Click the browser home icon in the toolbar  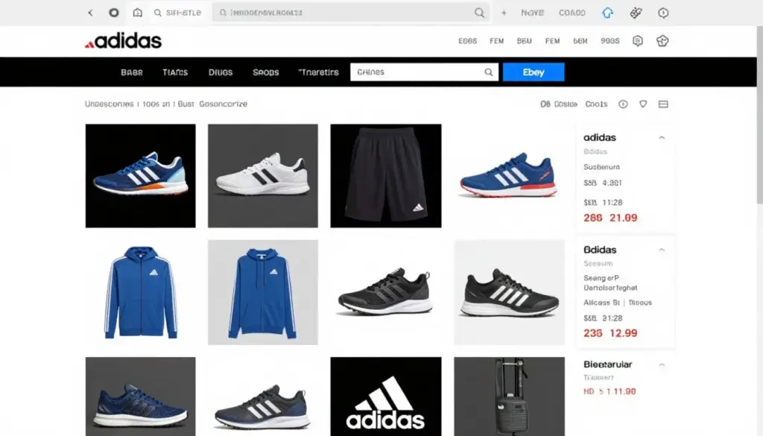pos(138,13)
